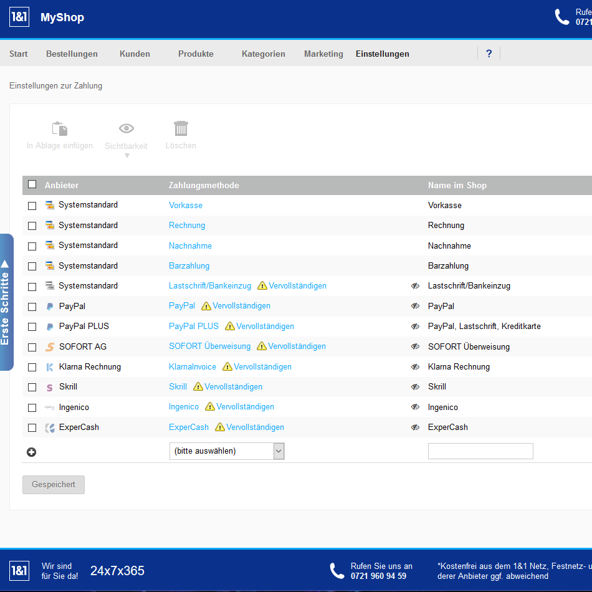592x592 pixels.
Task: Open the "bitte auswählen" payment method dropdown
Action: 226,451
